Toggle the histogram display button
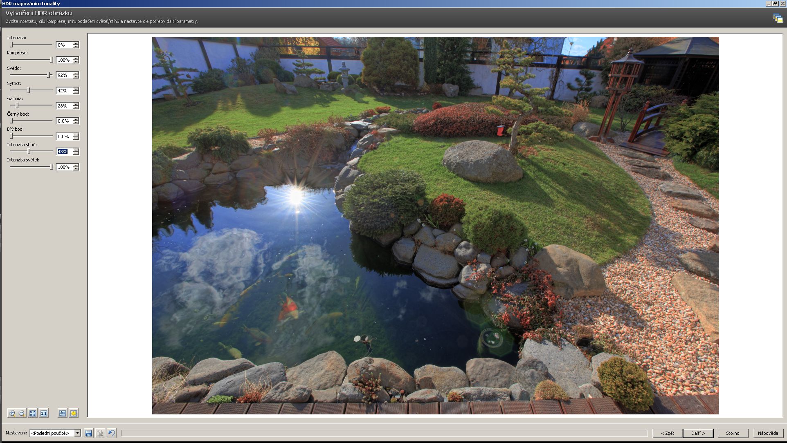The image size is (787, 443). pyautogui.click(x=62, y=413)
